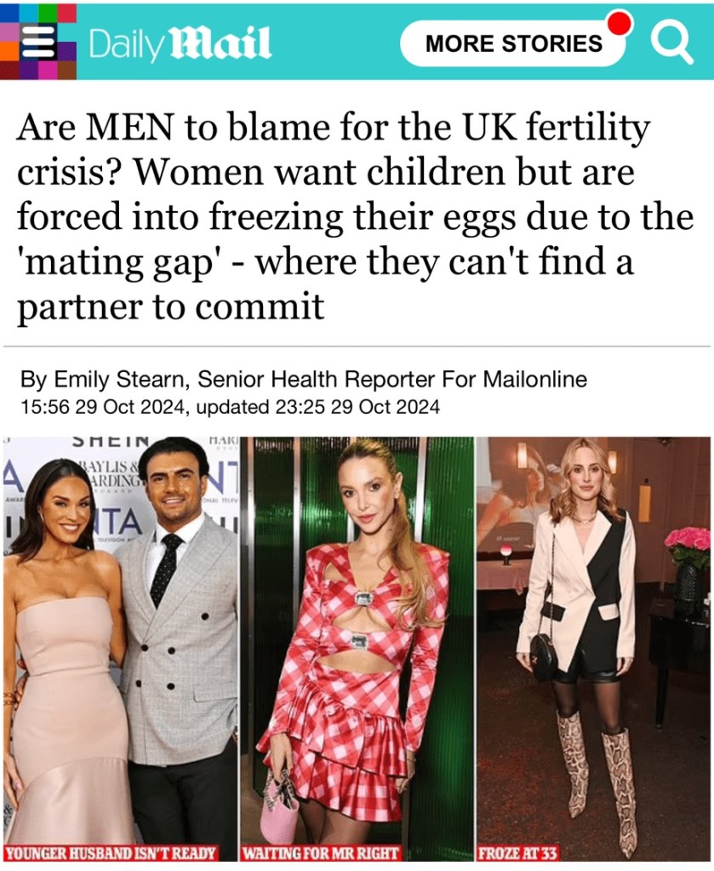The image size is (714, 871).
Task: Click the YOUNGER HUSBAND ISN'T READY caption
Action: [x=110, y=852]
